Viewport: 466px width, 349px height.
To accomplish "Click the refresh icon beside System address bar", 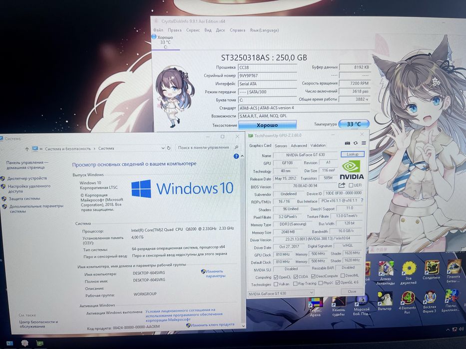I will (x=169, y=148).
